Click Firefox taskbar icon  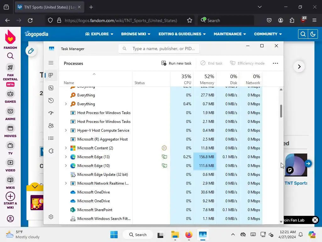click(x=189, y=234)
